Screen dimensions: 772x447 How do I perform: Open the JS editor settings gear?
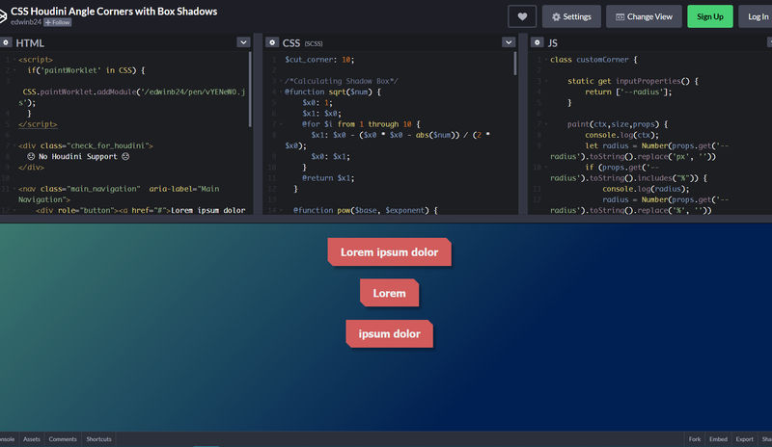tap(538, 42)
